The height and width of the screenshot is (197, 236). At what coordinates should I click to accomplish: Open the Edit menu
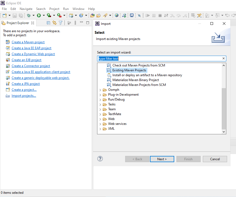pos(13,9)
